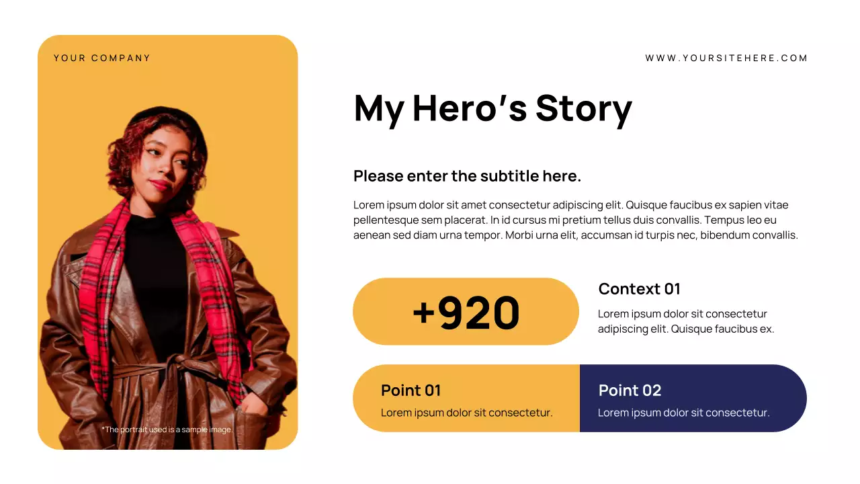Image resolution: width=860 pixels, height=484 pixels.
Task: Select the "Please enter the subtitle here." text
Action: click(467, 176)
